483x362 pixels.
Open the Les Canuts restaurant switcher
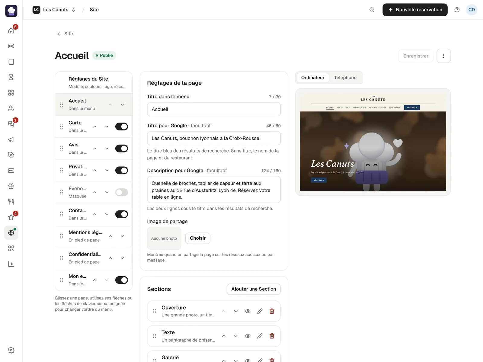[x=54, y=10]
